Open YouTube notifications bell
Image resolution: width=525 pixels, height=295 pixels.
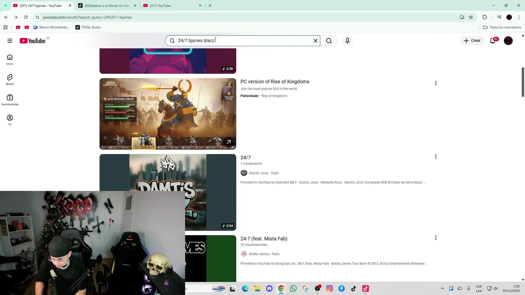click(493, 41)
